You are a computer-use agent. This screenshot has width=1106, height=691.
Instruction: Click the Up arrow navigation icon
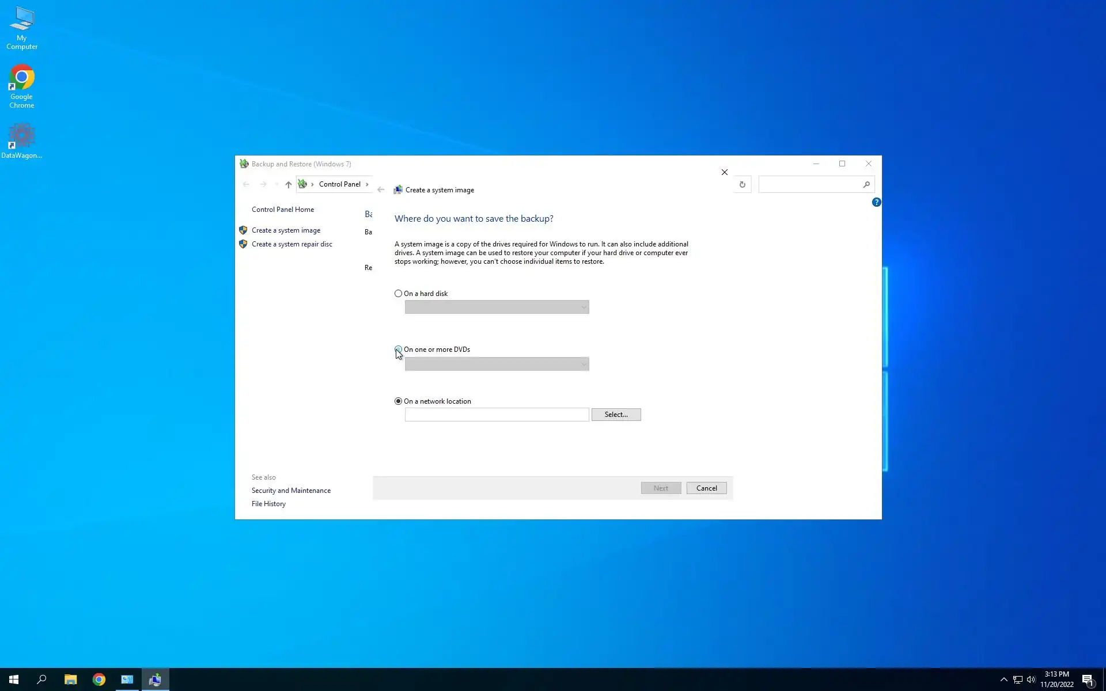288,185
